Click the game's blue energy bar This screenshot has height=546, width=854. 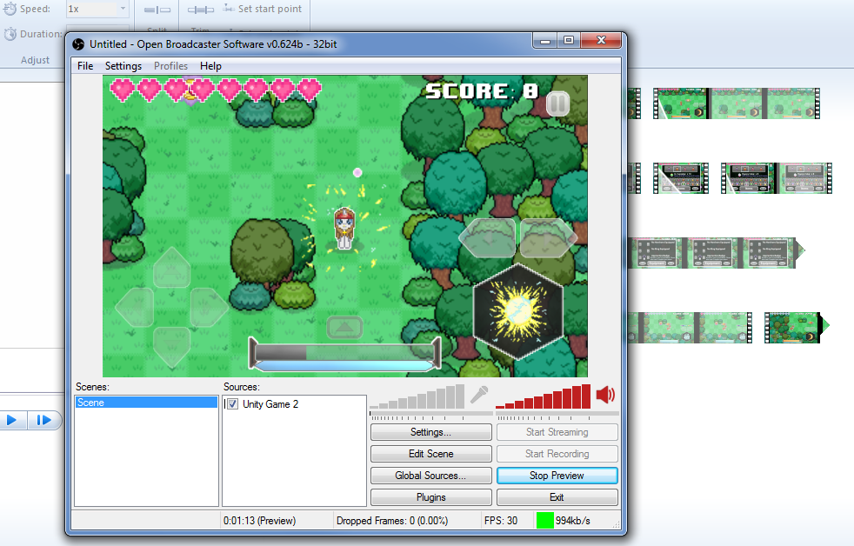344,365
